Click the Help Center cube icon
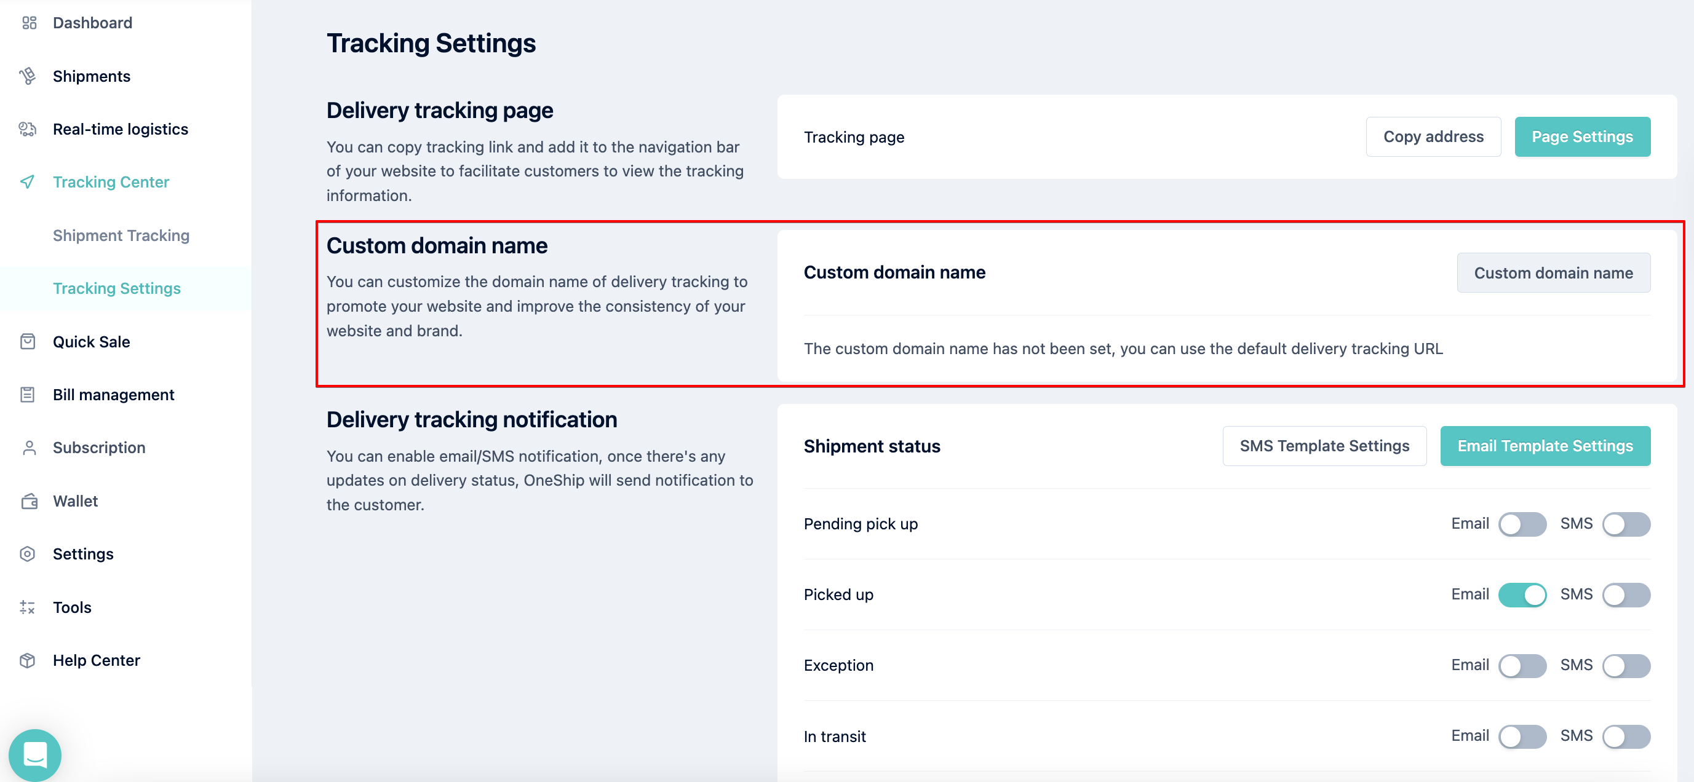 [28, 660]
